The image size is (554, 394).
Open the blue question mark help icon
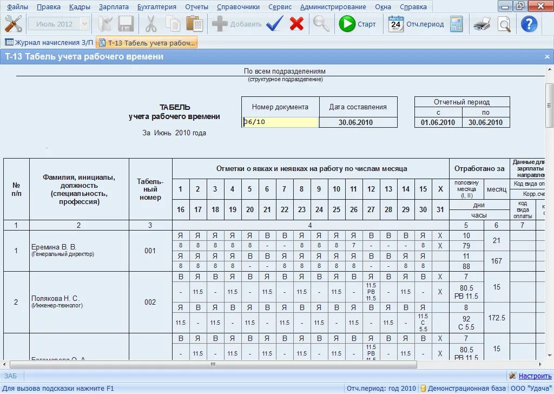click(x=529, y=24)
